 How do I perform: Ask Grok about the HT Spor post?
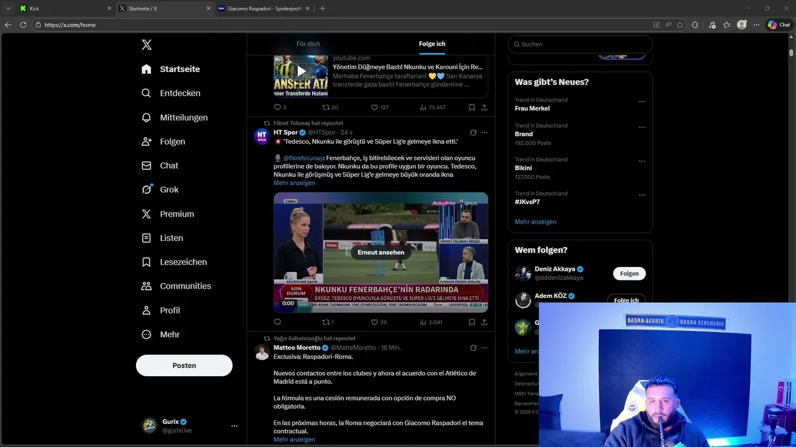tap(473, 133)
